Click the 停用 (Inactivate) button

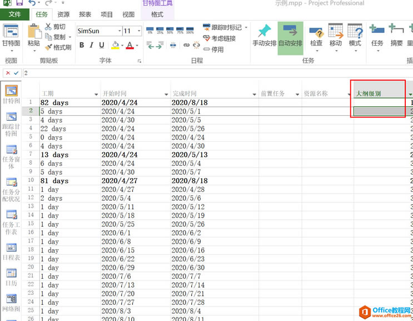[x=213, y=50]
